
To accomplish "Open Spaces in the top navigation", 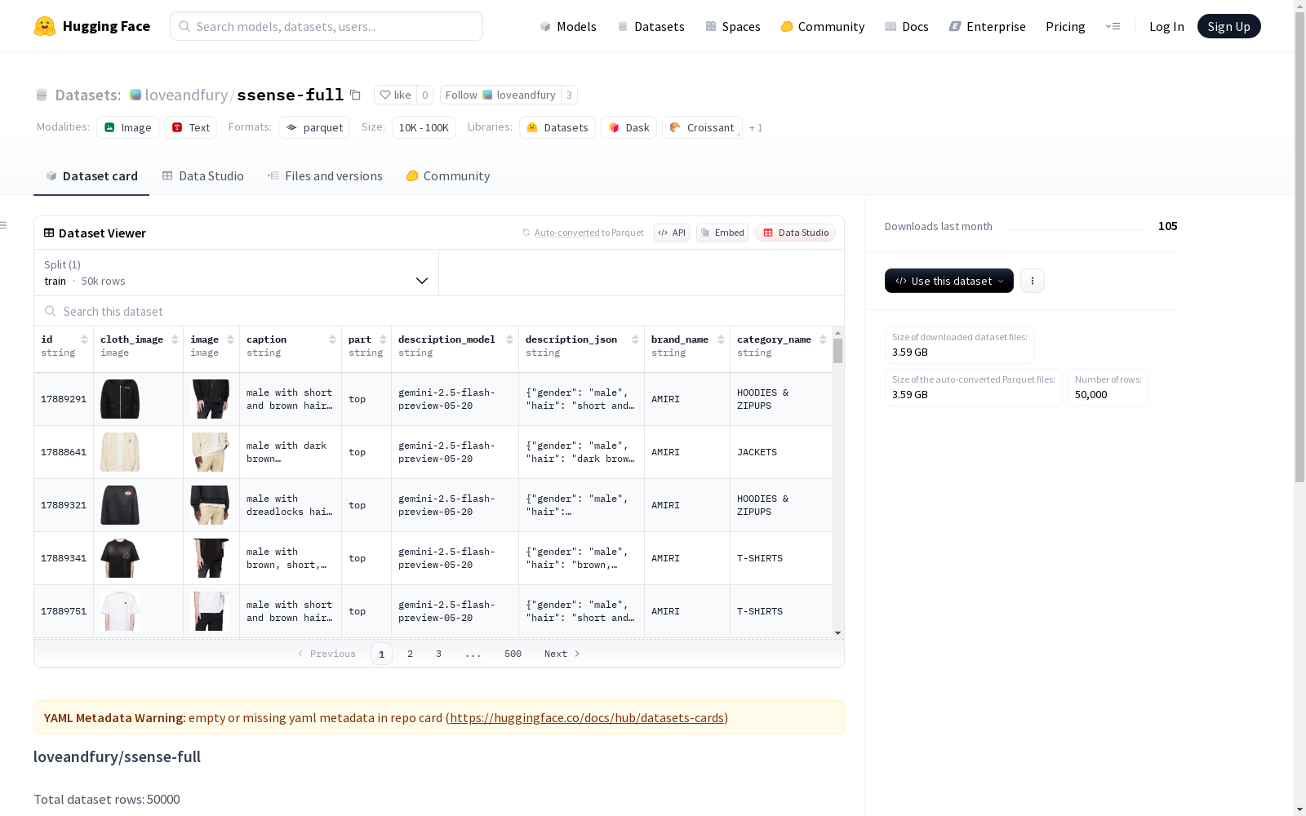I will (733, 26).
